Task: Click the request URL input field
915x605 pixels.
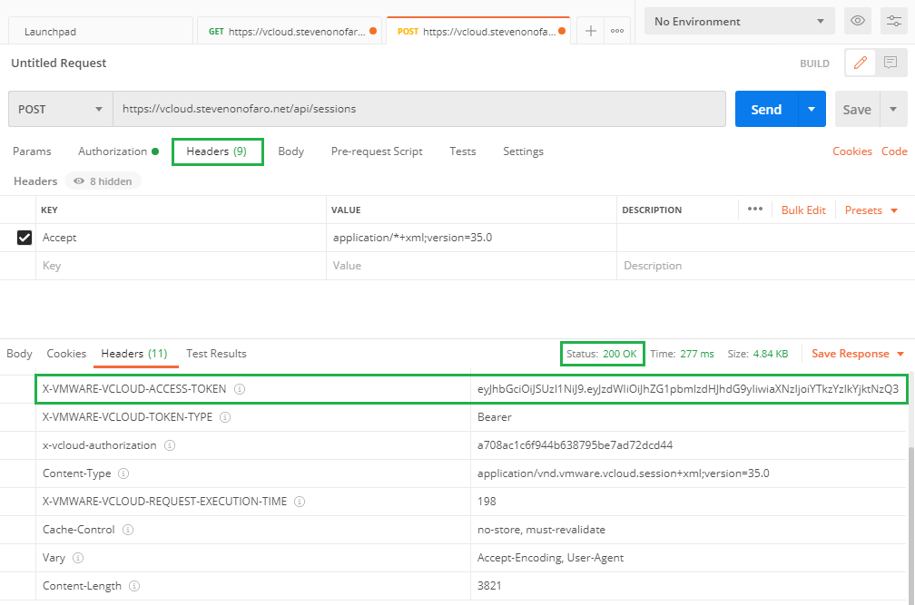Action: pyautogui.click(x=418, y=109)
